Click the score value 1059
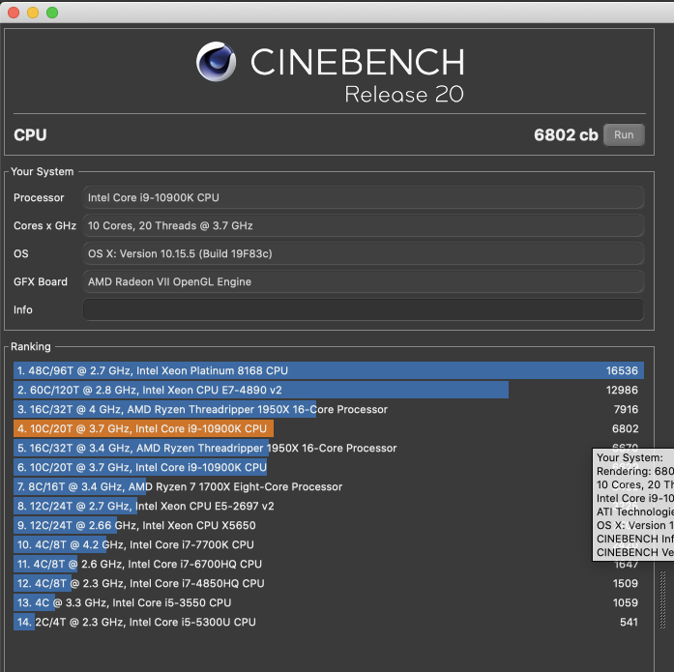The height and width of the screenshot is (672, 674). [626, 602]
